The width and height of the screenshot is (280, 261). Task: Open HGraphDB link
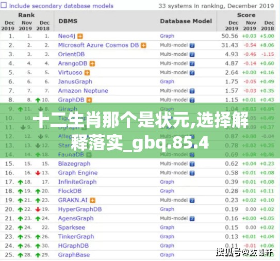pyautogui.click(x=73, y=246)
